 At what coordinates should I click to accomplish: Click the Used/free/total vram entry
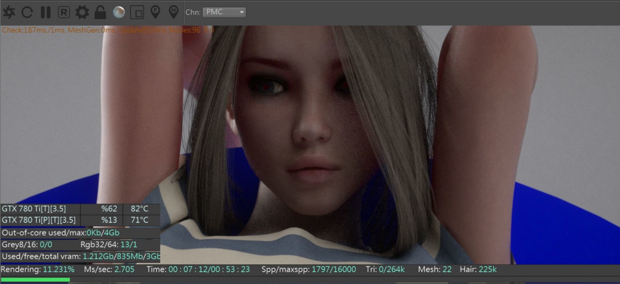(x=81, y=256)
